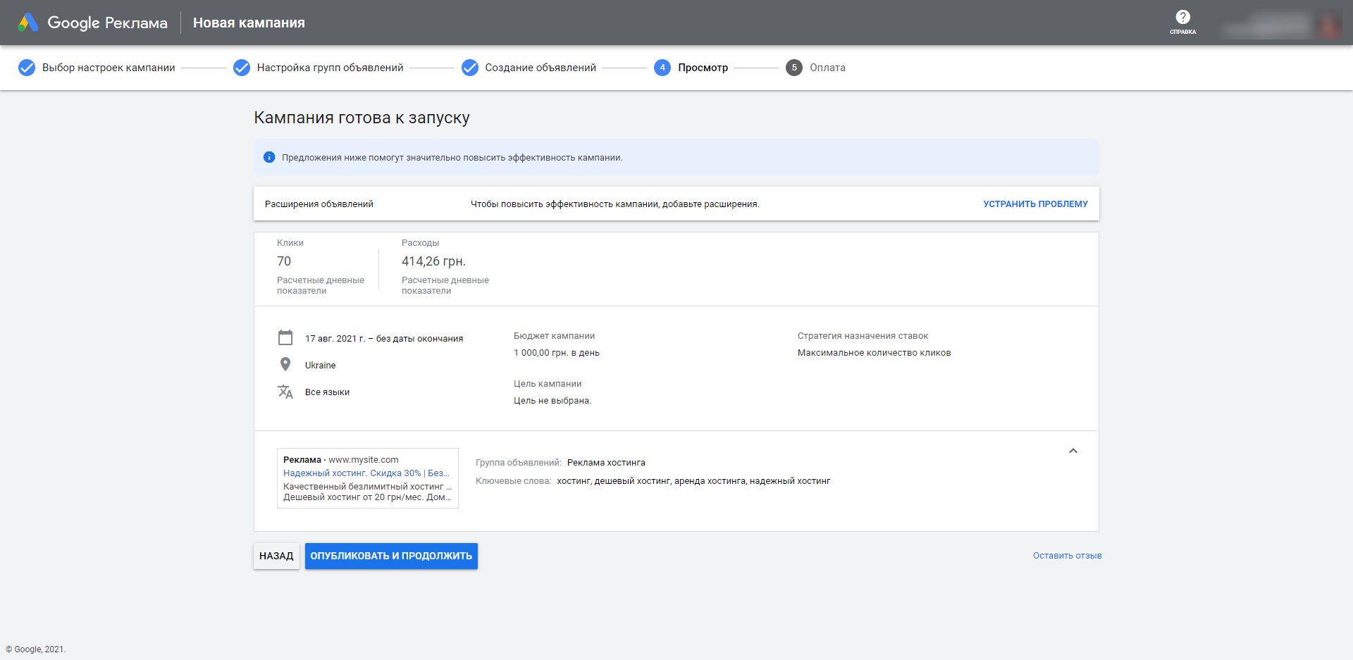
Task: Click the checkmark icon for Настройка групп объявлений
Action: (x=242, y=68)
